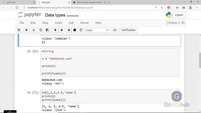The width and height of the screenshot is (201, 113).
Task: Click the notebook vertical scrollbar thumb
Action: 200,60
